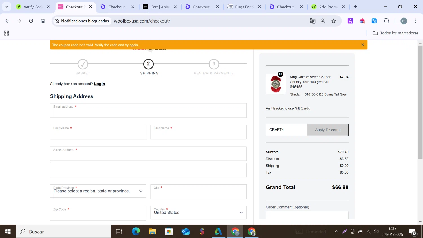Open Visit Basket to use Gift Cards link
This screenshot has width=423, height=238.
coord(288,108)
